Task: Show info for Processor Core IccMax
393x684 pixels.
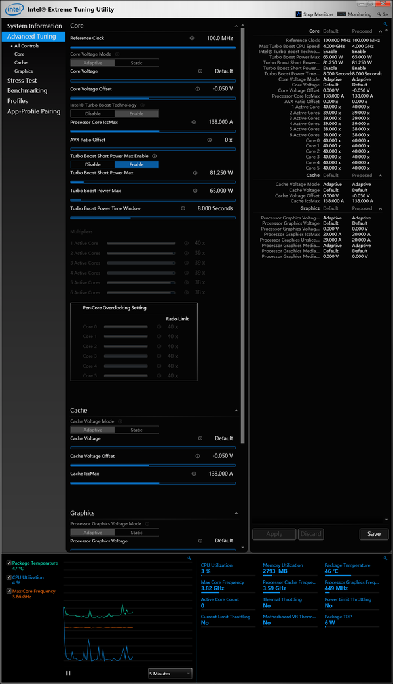Action: (194, 122)
